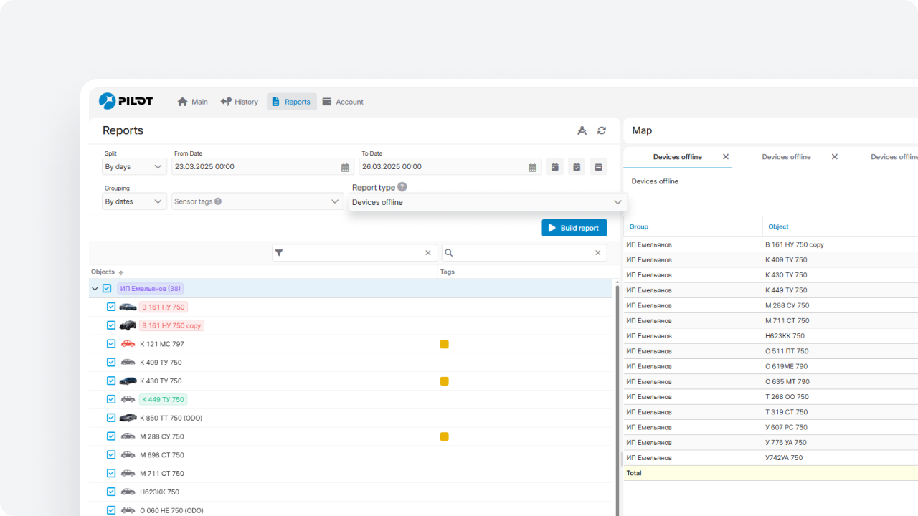This screenshot has height=516, width=918.
Task: Click the last date preset calendar button
Action: [598, 167]
